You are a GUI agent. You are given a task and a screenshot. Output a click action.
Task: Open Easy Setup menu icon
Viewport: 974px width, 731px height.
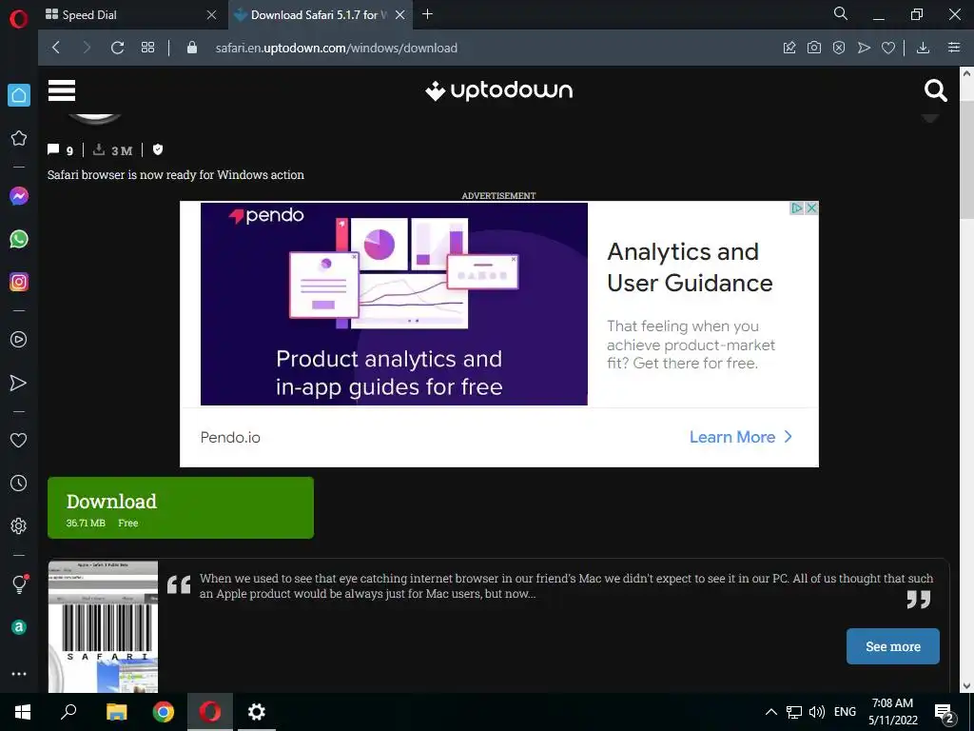point(954,48)
